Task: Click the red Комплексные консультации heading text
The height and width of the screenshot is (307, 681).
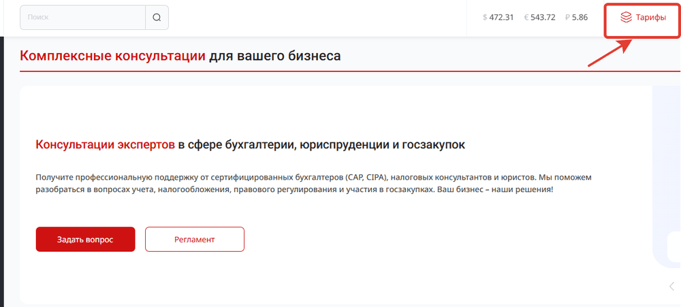Action: [112, 56]
